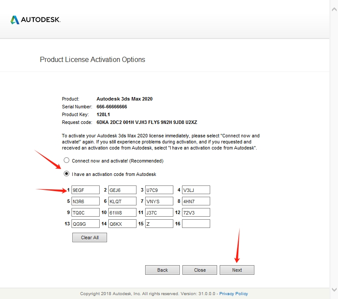This screenshot has height=299, width=338.
Task: Click activation code field 9 containing TQ0C
Action: 85,212
